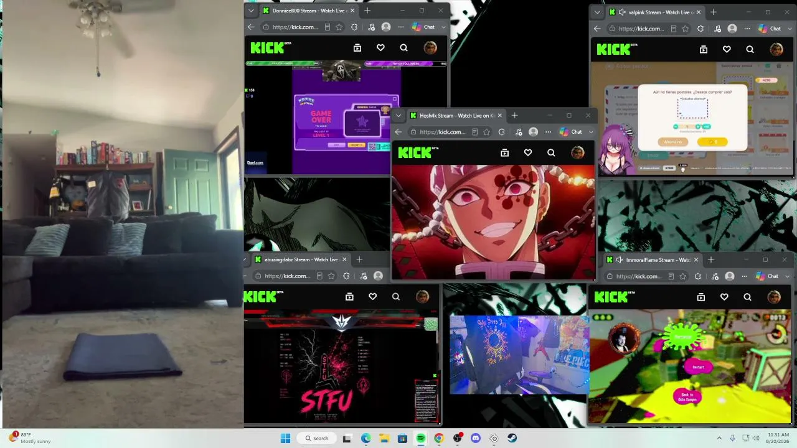Open the Windows Start menu

pos(285,438)
